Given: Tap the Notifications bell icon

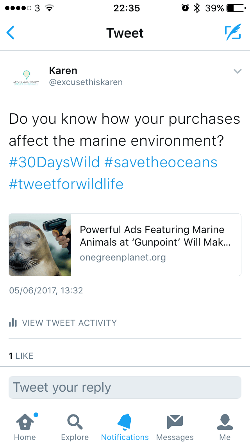Looking at the screenshot, I should [x=125, y=422].
